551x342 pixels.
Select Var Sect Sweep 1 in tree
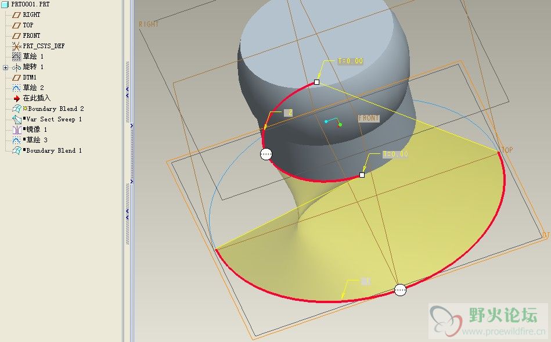click(52, 119)
